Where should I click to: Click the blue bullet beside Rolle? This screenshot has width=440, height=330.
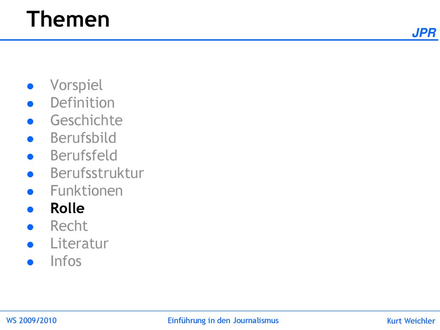[x=31, y=209]
